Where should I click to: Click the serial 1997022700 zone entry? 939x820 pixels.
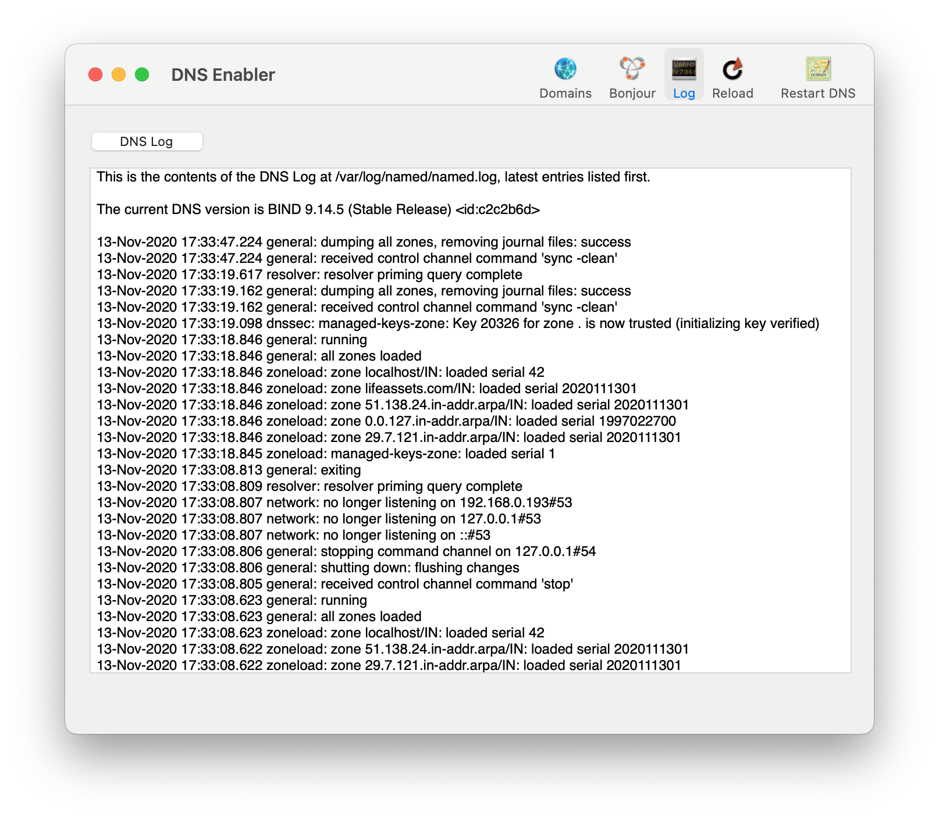[x=386, y=421]
